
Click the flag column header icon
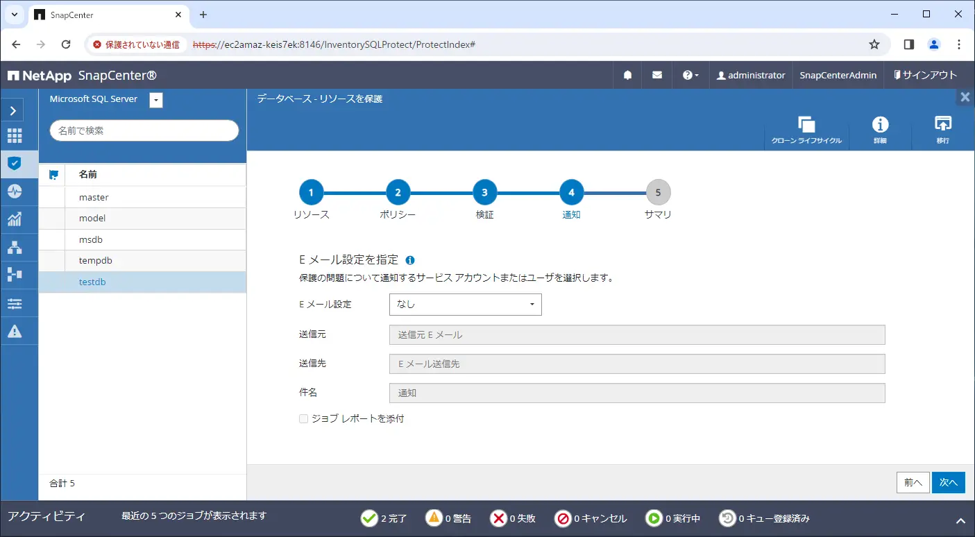point(53,175)
